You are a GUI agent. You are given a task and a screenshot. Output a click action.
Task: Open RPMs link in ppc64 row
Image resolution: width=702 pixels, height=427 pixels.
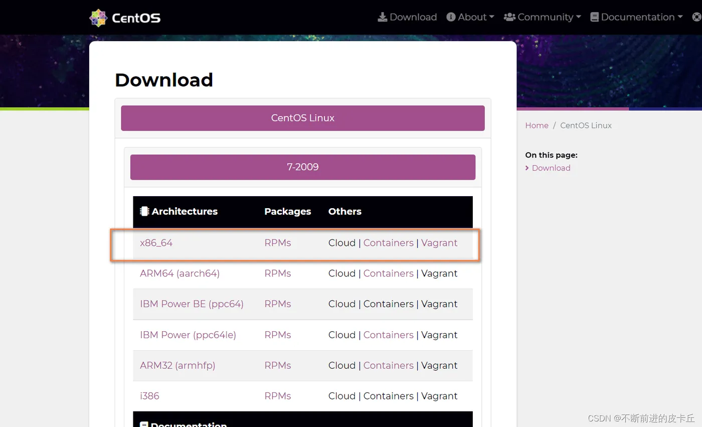tap(278, 304)
